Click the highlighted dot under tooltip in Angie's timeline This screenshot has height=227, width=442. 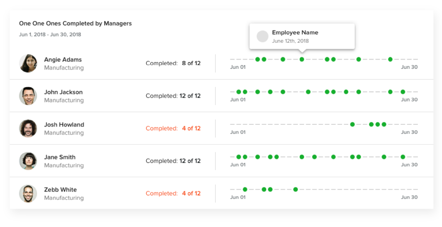click(302, 59)
